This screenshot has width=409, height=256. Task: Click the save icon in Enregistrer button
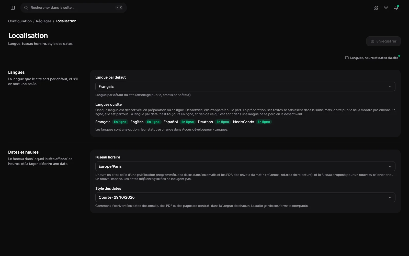pyautogui.click(x=372, y=41)
